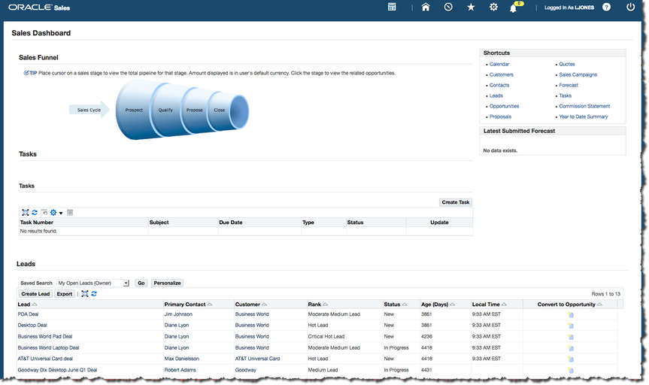Image resolution: width=649 pixels, height=385 pixels.
Task: Open the recent items clock icon
Action: pos(448,7)
